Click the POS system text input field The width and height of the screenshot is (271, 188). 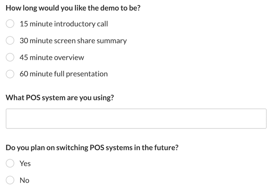point(136,118)
